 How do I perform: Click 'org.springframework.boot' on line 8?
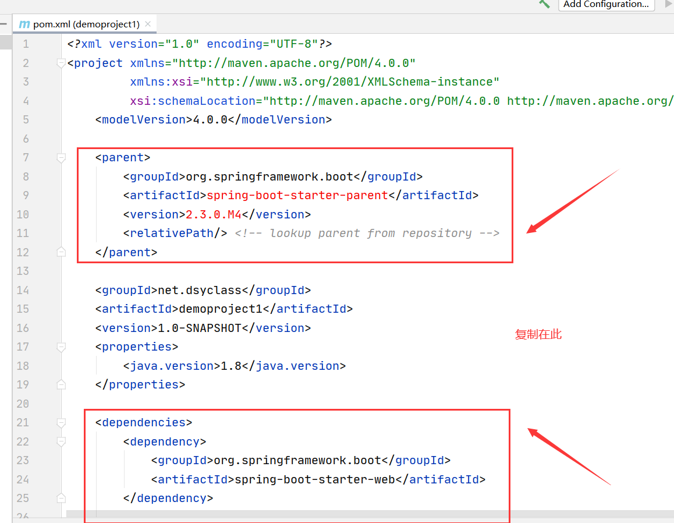(x=269, y=176)
